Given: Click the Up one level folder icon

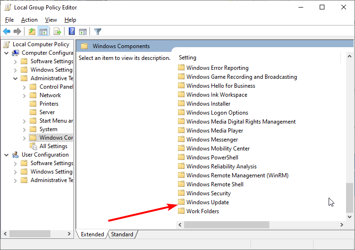Looking at the screenshot, I should coord(32,31).
